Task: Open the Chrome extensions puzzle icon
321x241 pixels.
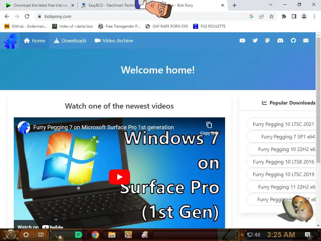Action: coord(284,16)
